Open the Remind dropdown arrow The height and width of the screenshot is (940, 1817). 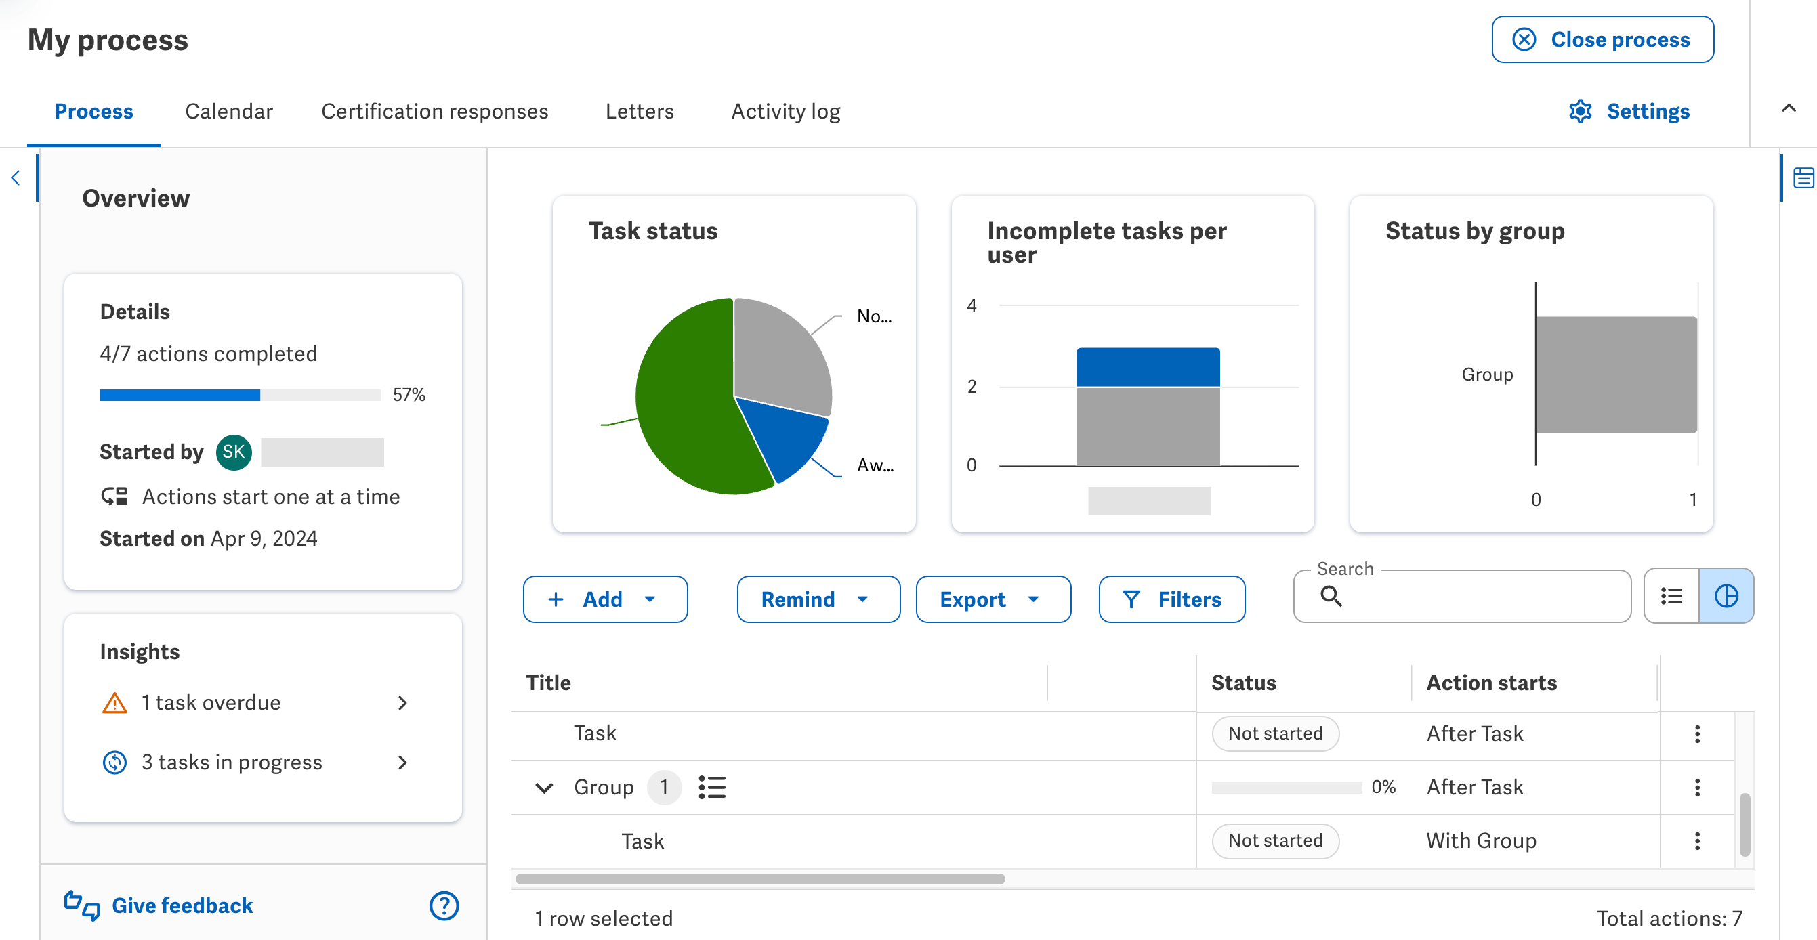862,599
